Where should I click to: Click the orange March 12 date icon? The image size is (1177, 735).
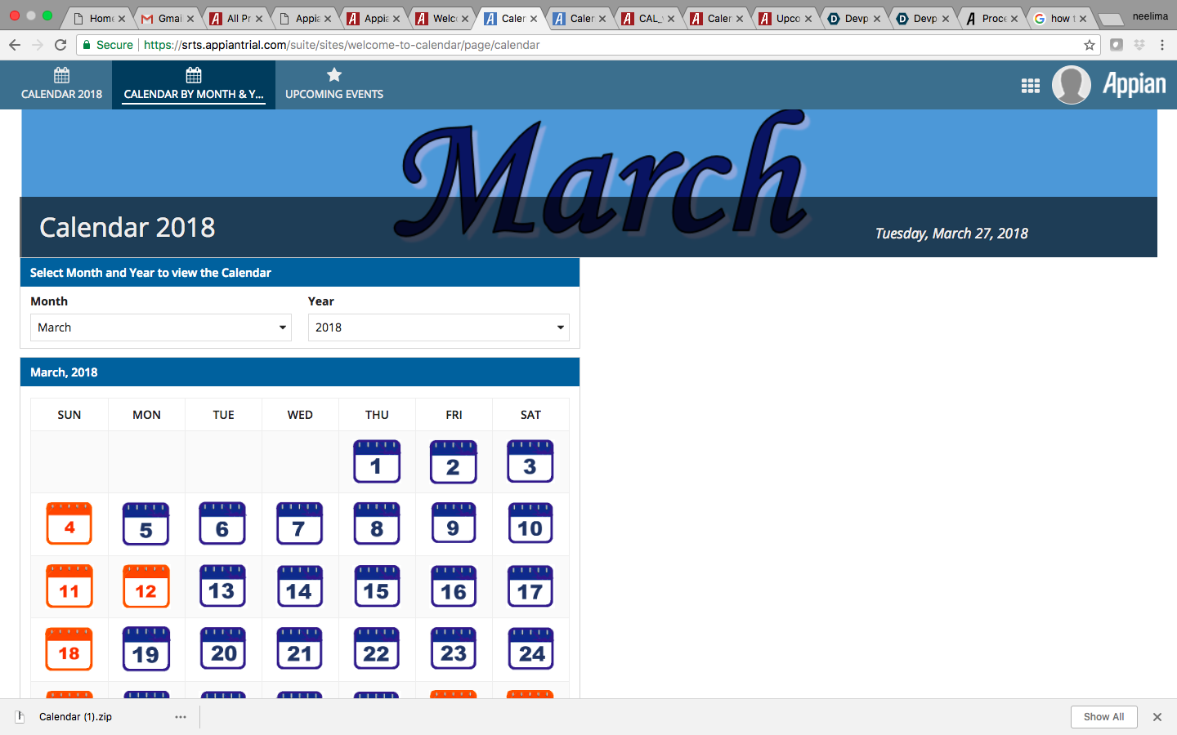146,586
